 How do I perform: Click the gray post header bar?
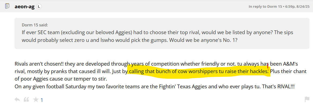pos(156,6)
